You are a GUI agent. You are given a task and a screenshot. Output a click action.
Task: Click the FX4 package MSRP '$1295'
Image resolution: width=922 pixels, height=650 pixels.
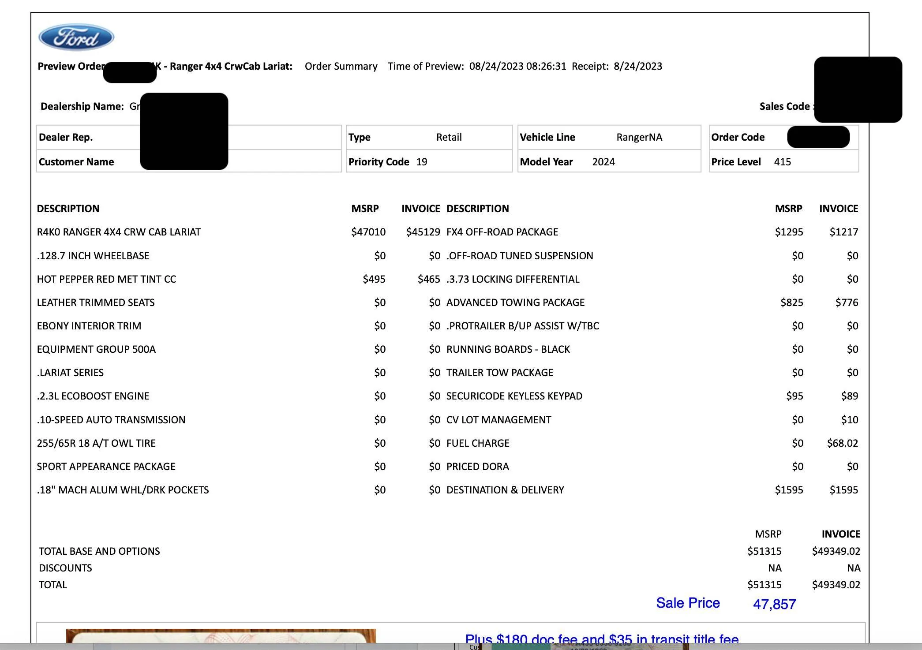(x=789, y=232)
